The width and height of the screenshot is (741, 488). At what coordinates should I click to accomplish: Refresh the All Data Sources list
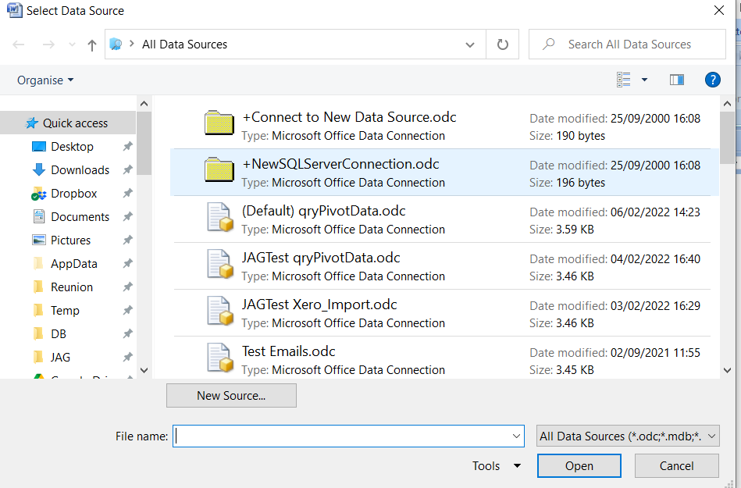coord(502,45)
